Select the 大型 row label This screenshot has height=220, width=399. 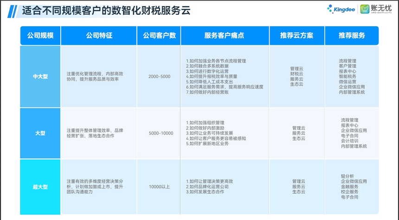40,133
